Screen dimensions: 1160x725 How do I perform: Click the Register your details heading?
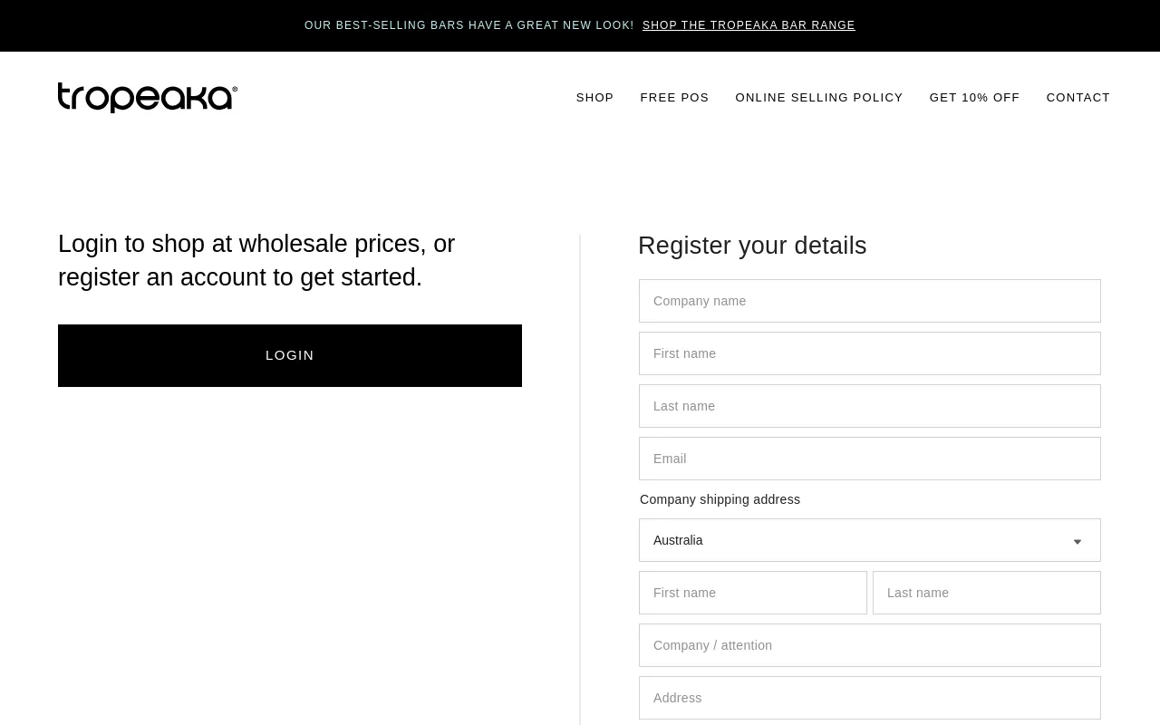coord(752,246)
